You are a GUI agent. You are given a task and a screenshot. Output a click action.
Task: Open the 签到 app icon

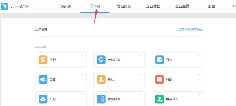pos(43,60)
